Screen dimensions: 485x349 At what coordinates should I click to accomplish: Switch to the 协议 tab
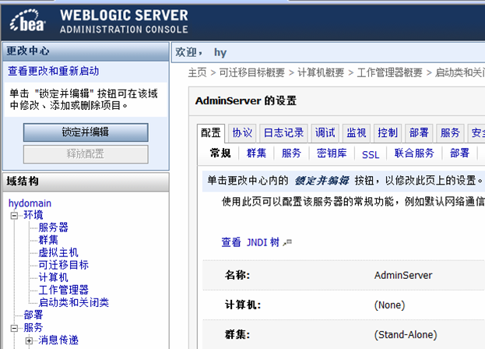tap(242, 133)
